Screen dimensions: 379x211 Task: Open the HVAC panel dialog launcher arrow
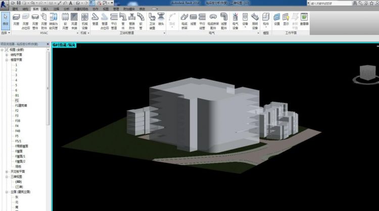coord(77,33)
